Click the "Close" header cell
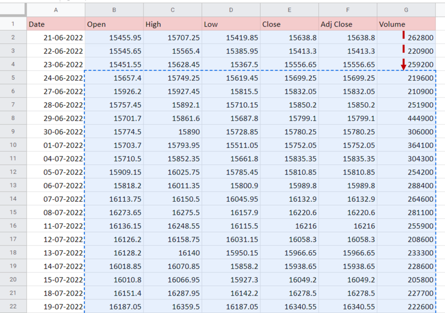 point(289,24)
